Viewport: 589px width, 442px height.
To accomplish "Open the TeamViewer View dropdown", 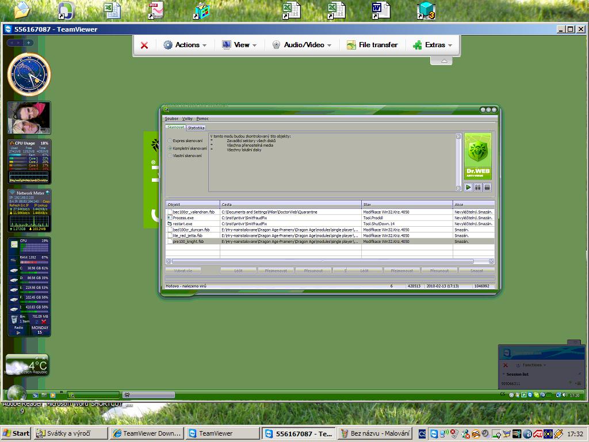I will point(240,45).
